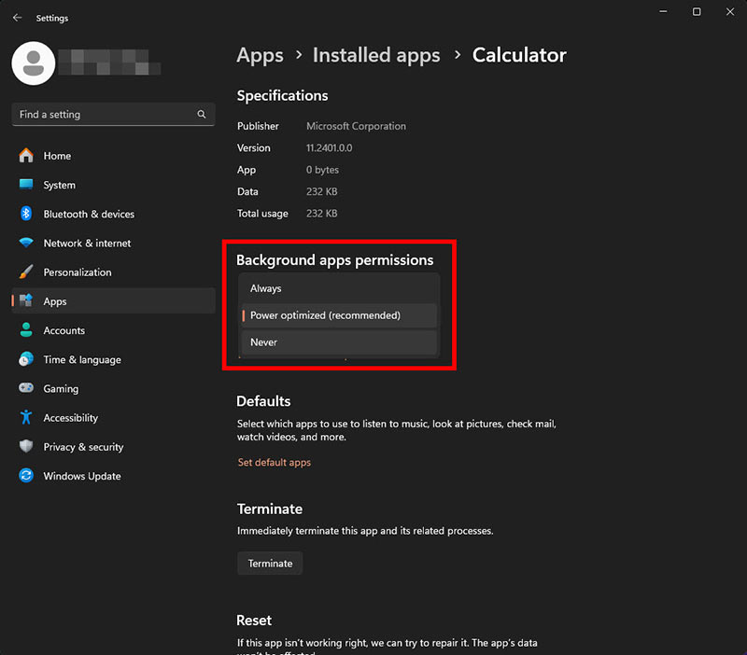Click the Version value 11.2401.0.0
747x655 pixels.
click(330, 148)
